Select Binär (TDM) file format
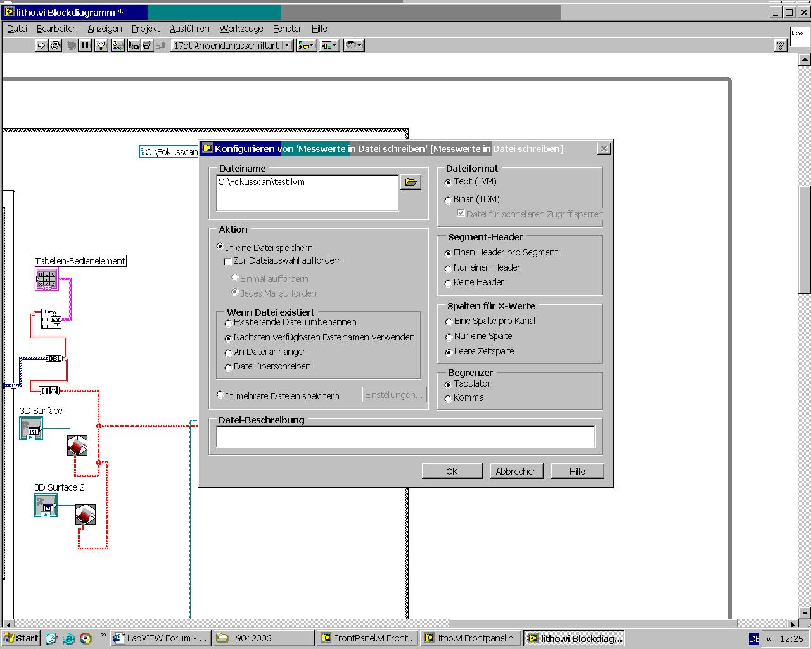811x649 pixels. click(471, 200)
